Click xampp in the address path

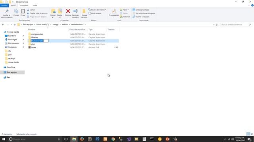tap(56, 24)
